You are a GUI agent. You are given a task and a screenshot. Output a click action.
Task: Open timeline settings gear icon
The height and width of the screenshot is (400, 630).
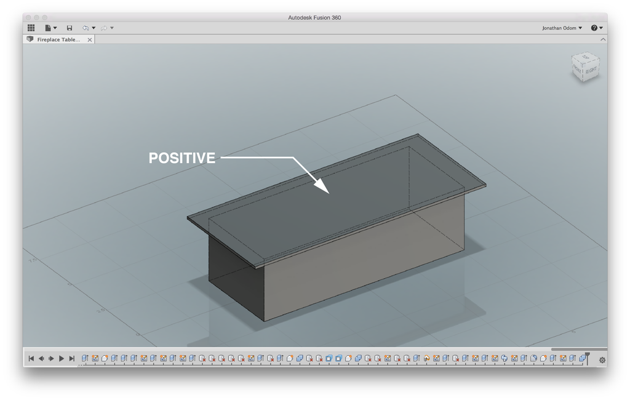602,360
